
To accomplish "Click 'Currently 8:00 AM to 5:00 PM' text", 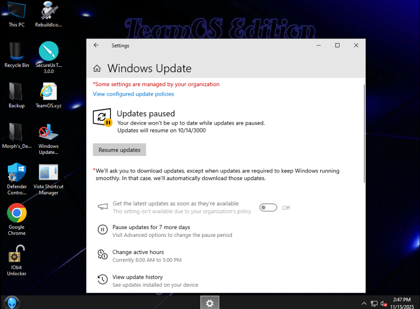I will tap(147, 260).
